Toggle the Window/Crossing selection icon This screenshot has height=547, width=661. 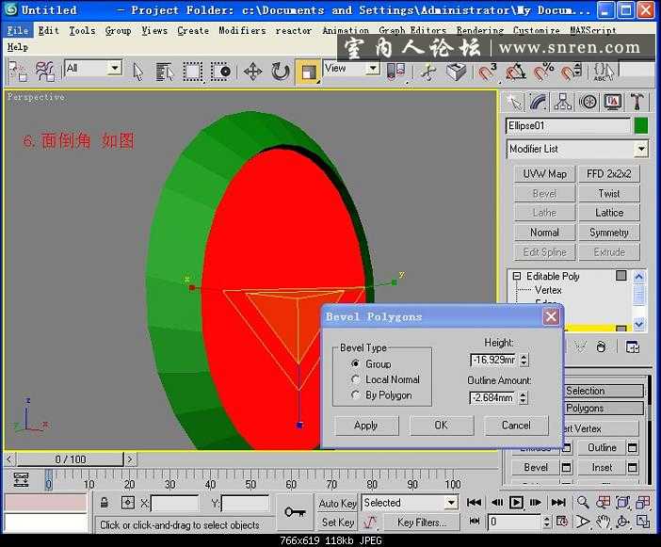pyautogui.click(x=221, y=71)
